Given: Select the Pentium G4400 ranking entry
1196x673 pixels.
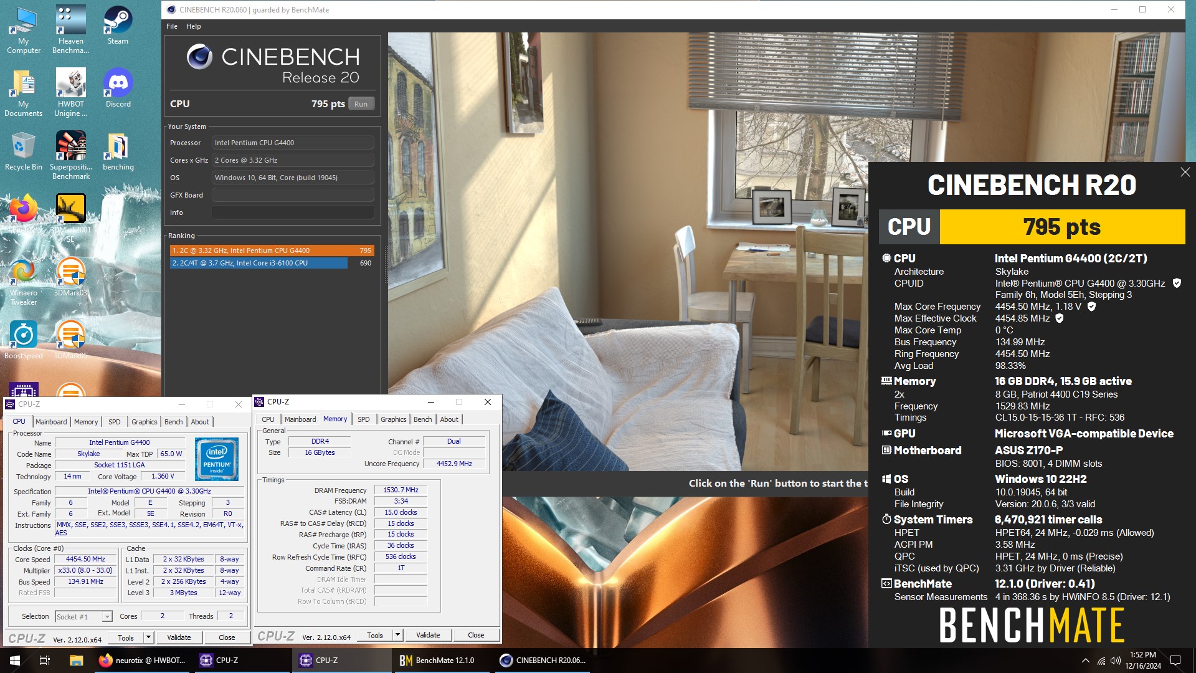Looking at the screenshot, I should click(x=272, y=251).
